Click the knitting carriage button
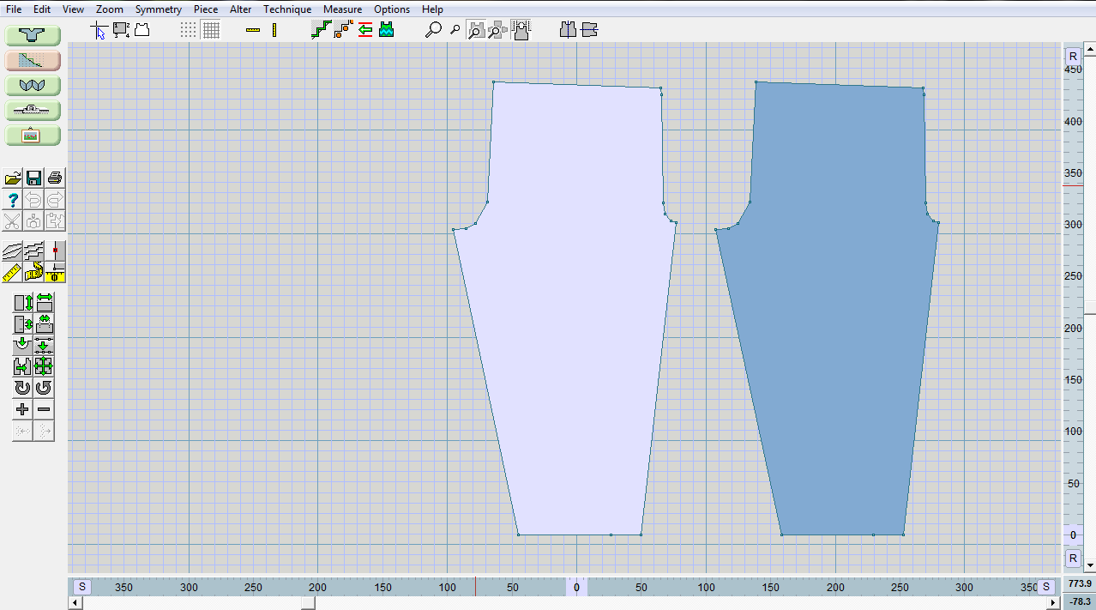This screenshot has width=1096, height=610. click(33, 110)
